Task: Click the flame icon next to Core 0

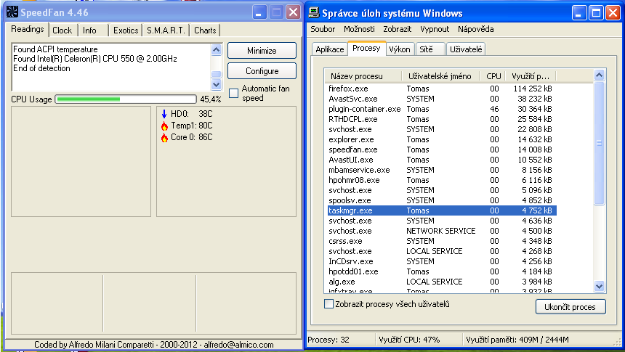Action: [x=164, y=137]
